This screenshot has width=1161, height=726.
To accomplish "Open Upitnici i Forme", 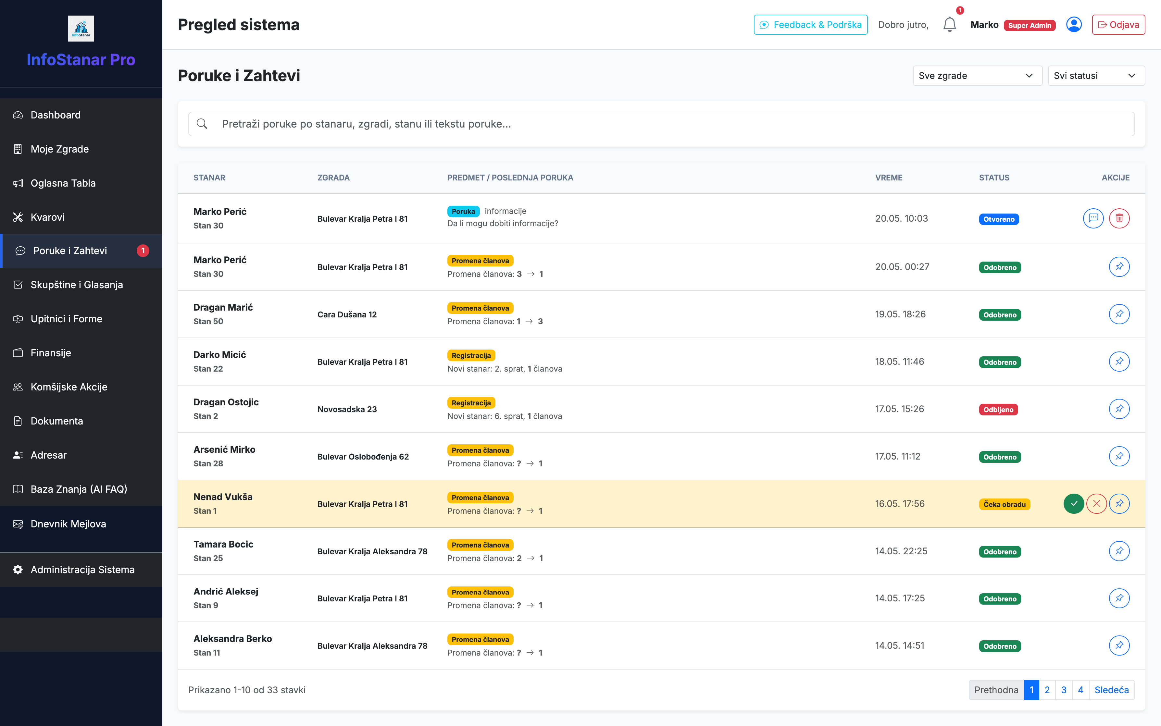I will click(81, 319).
